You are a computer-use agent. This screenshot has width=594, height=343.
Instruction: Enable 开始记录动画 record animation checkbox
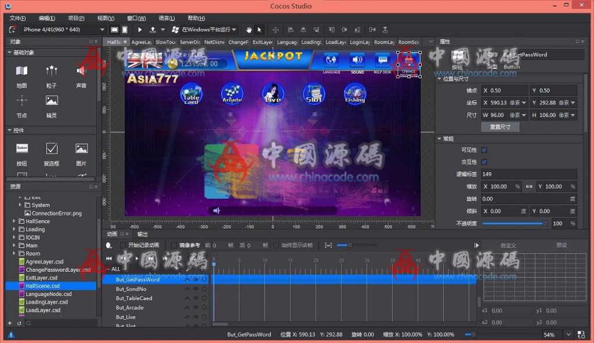[x=123, y=245]
